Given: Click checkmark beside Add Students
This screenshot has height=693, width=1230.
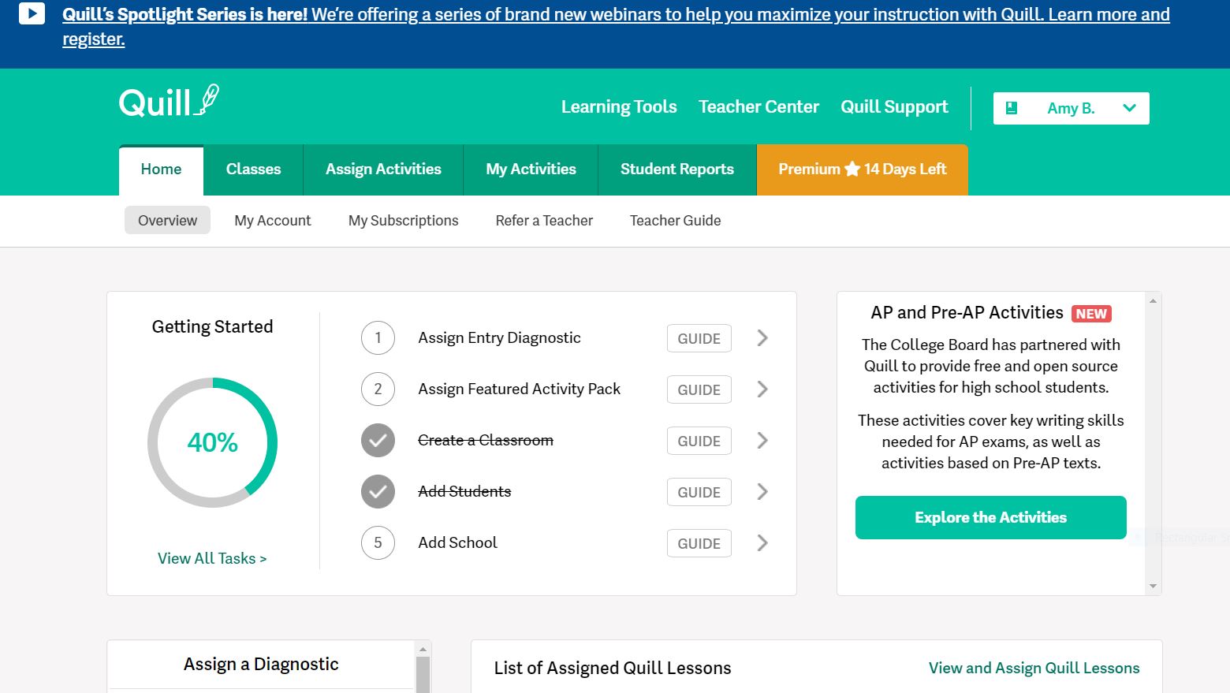Looking at the screenshot, I should point(378,492).
